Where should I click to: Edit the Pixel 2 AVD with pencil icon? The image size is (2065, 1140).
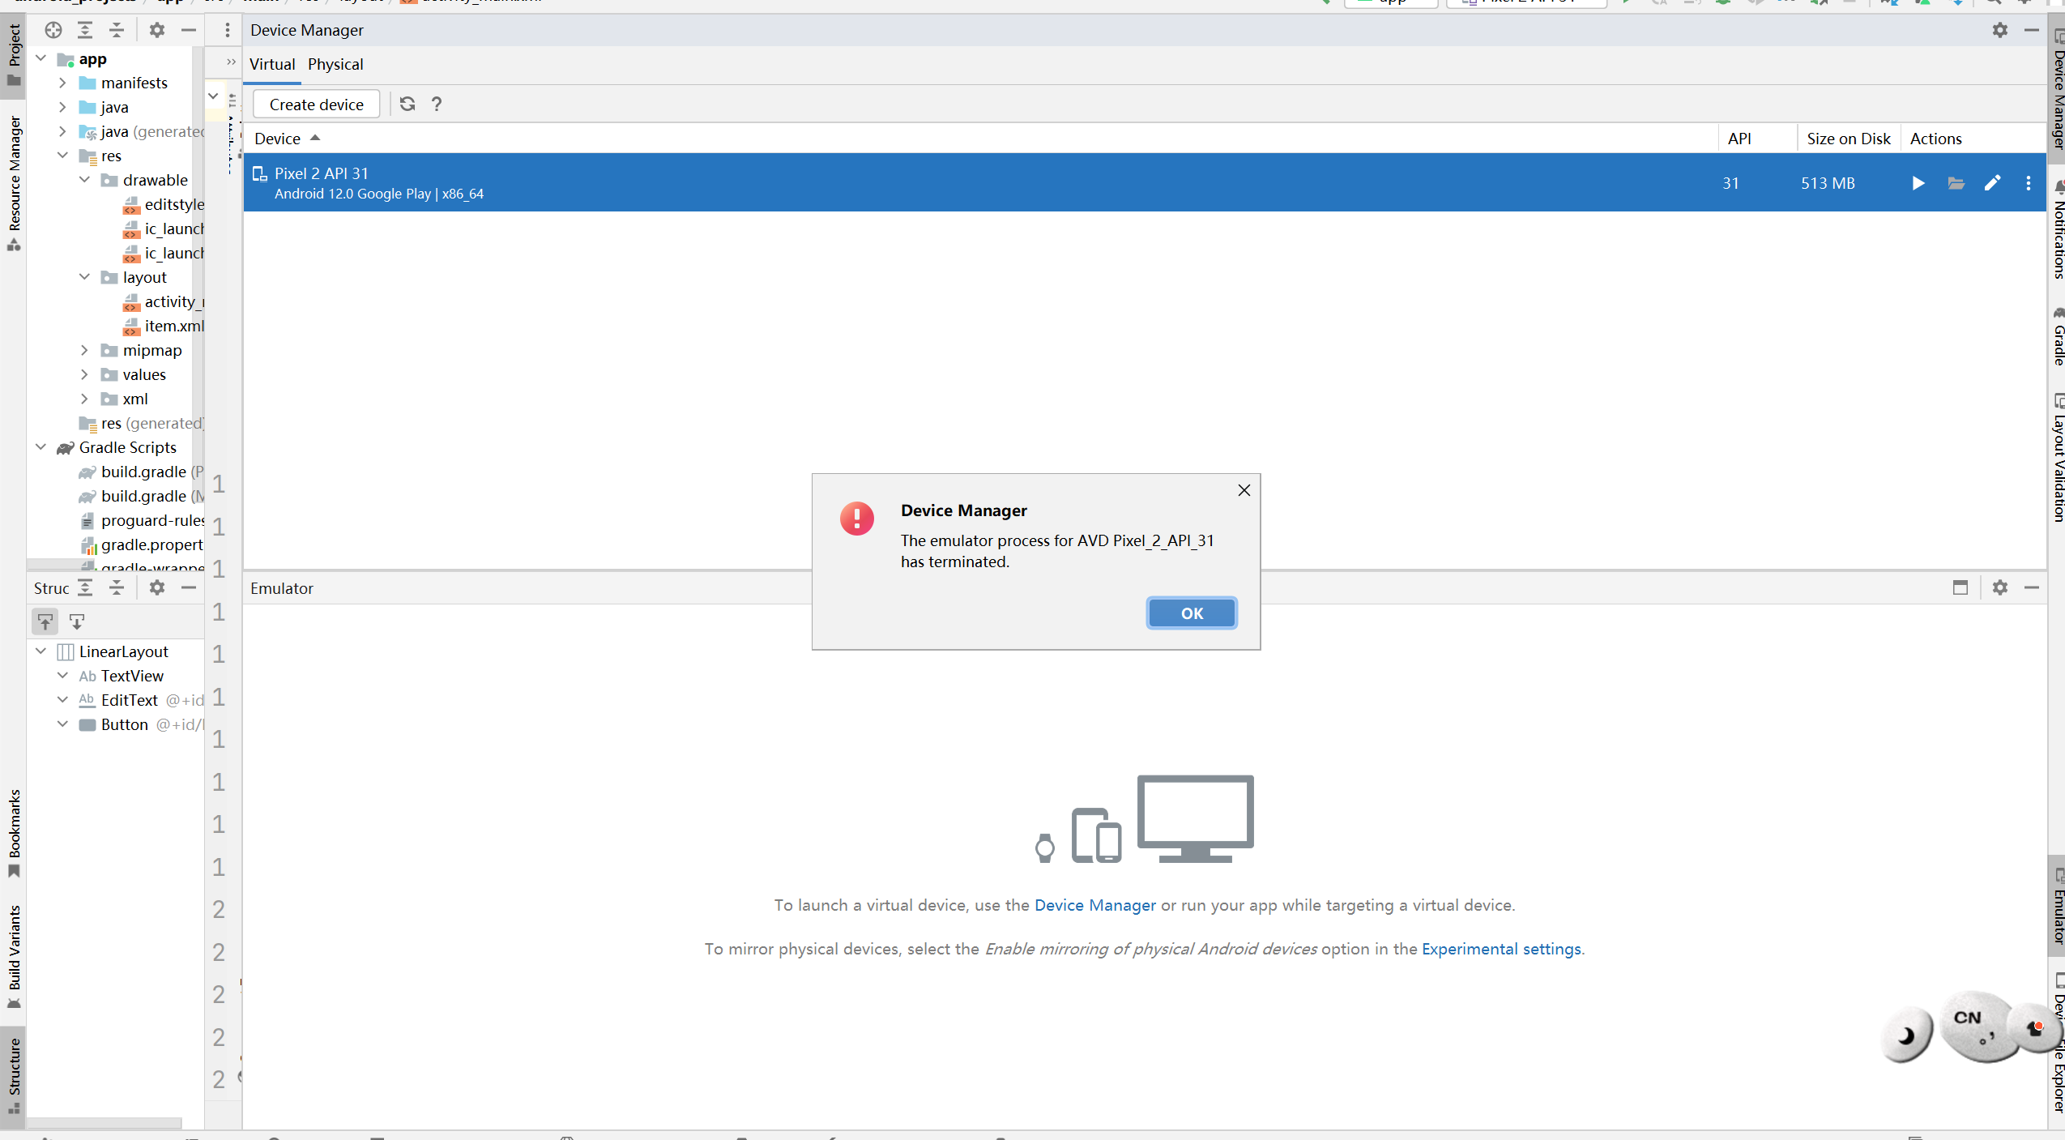point(1992,183)
